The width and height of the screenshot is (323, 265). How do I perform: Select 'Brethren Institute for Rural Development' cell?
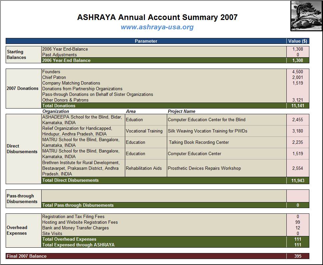[x=83, y=168]
